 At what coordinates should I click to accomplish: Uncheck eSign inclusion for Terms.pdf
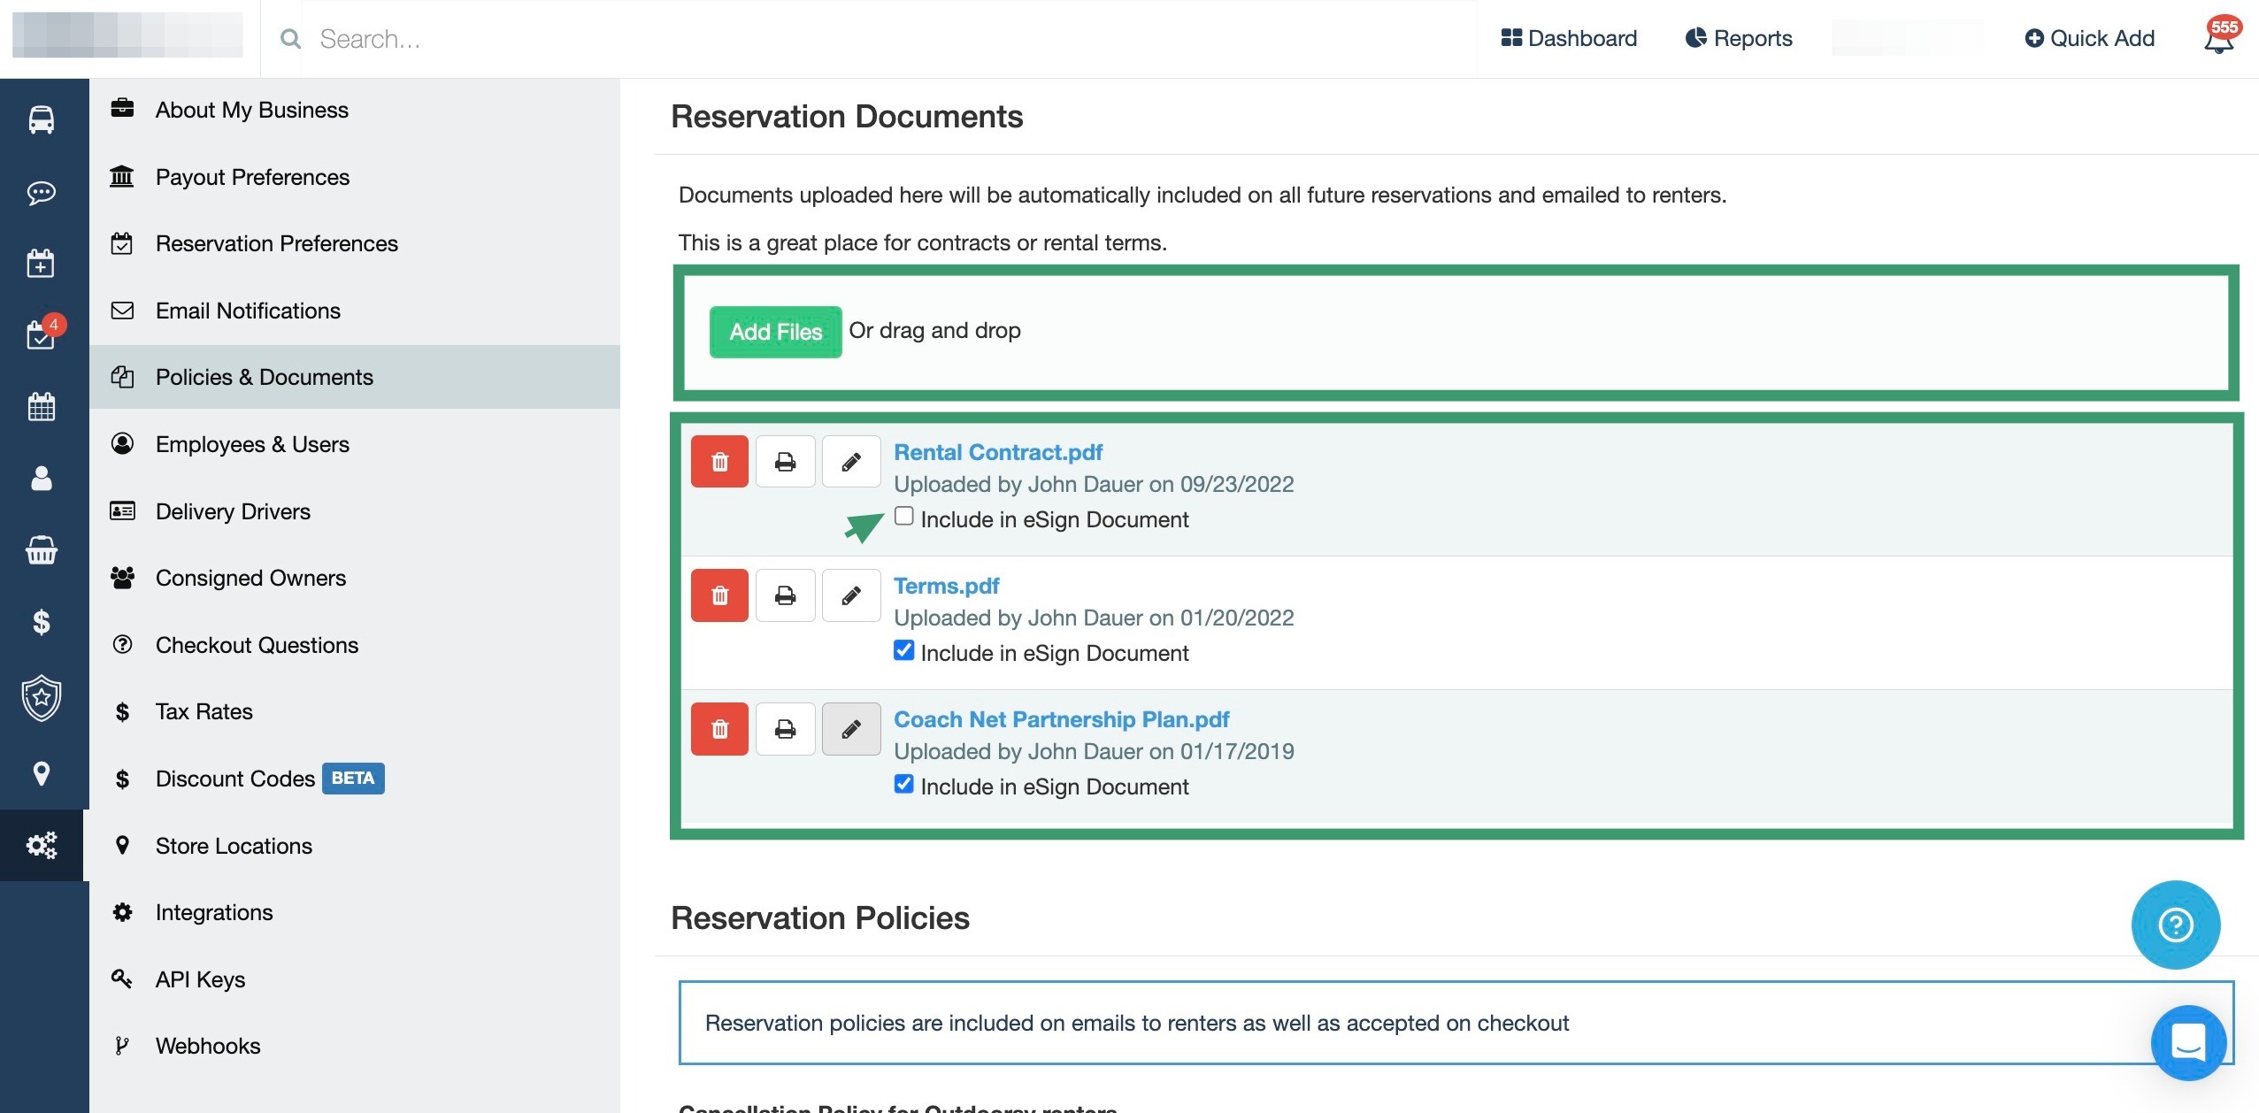click(x=903, y=650)
